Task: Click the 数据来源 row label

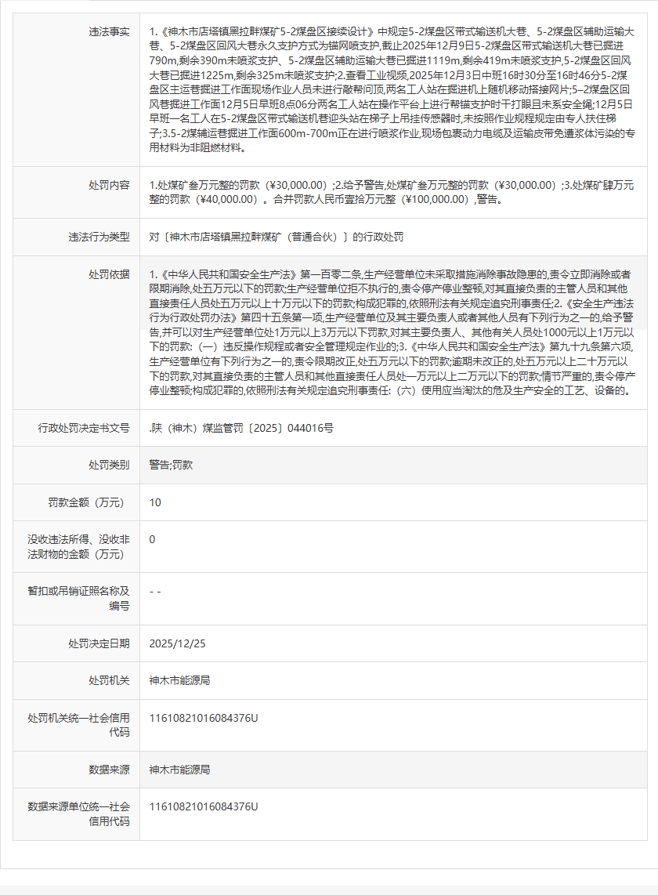Action: point(109,770)
